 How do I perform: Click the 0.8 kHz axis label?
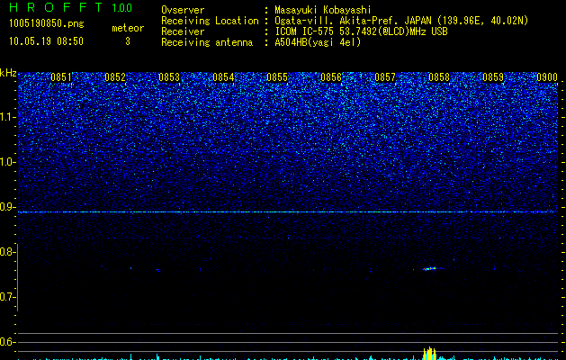click(x=7, y=252)
